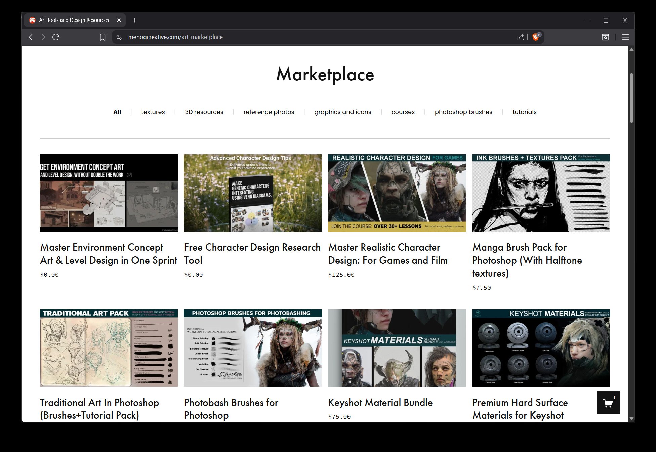Open Environment Concept Art thumbnail

(x=109, y=193)
